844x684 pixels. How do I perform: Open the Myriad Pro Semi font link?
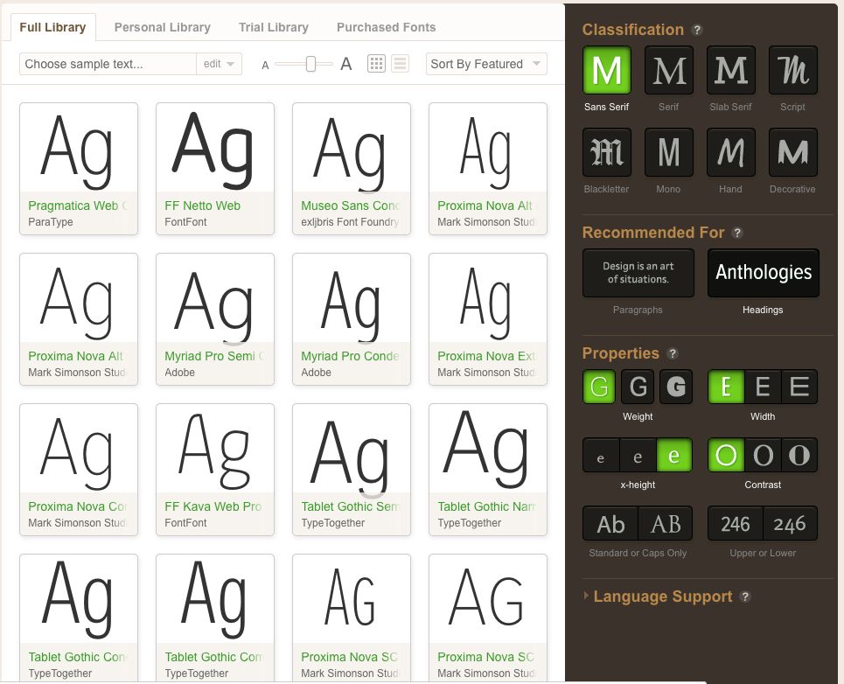pyautogui.click(x=214, y=356)
